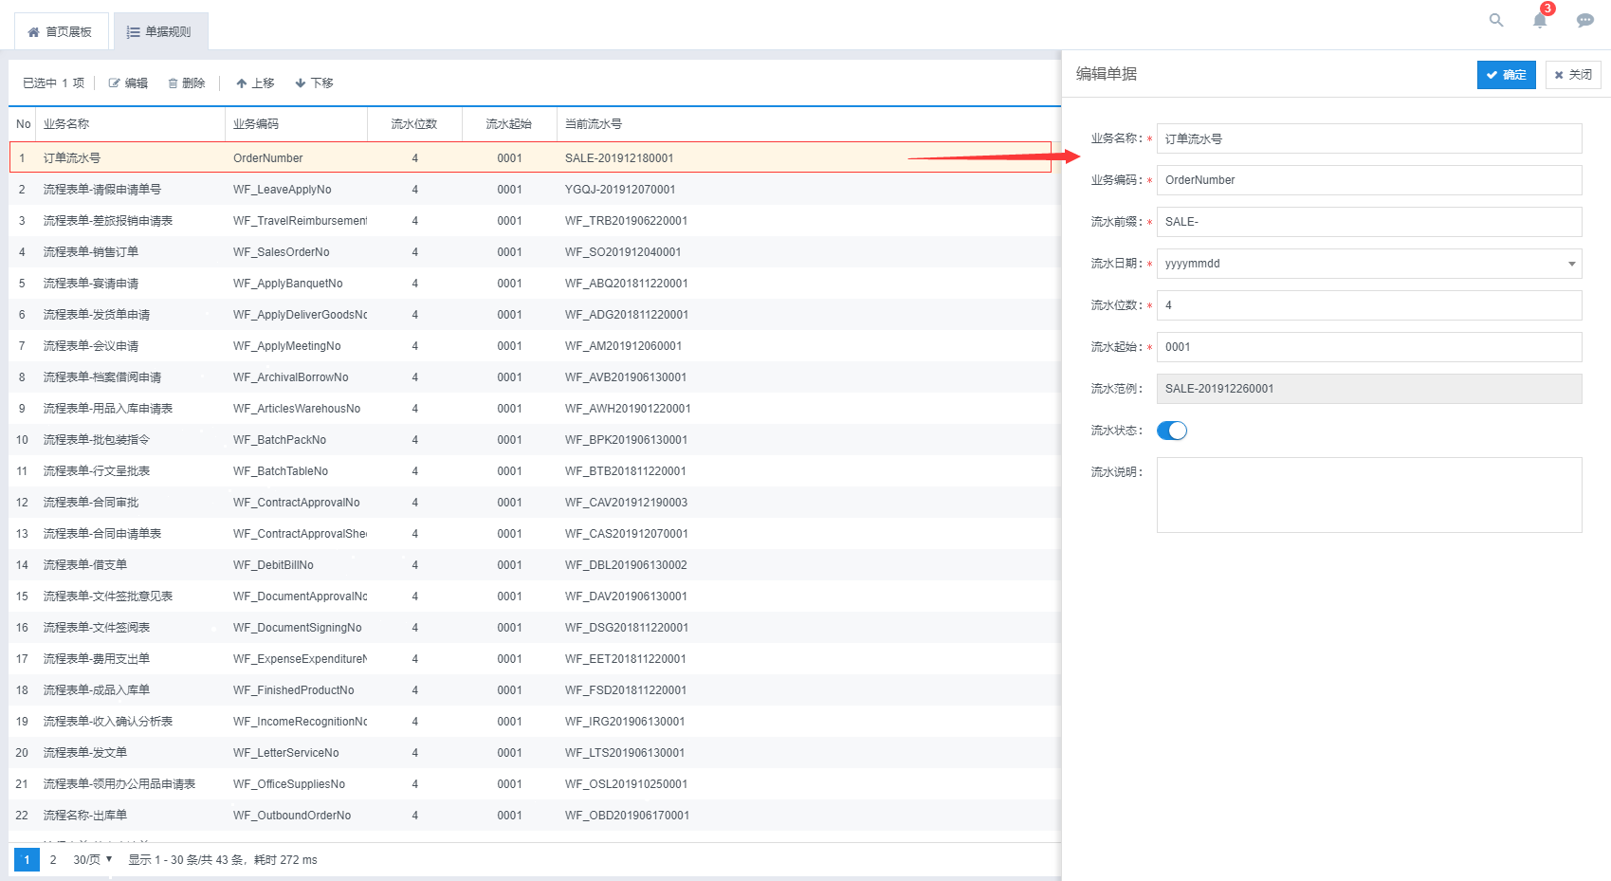Click the search magnifier icon
This screenshot has height=881, width=1611.
tap(1496, 20)
